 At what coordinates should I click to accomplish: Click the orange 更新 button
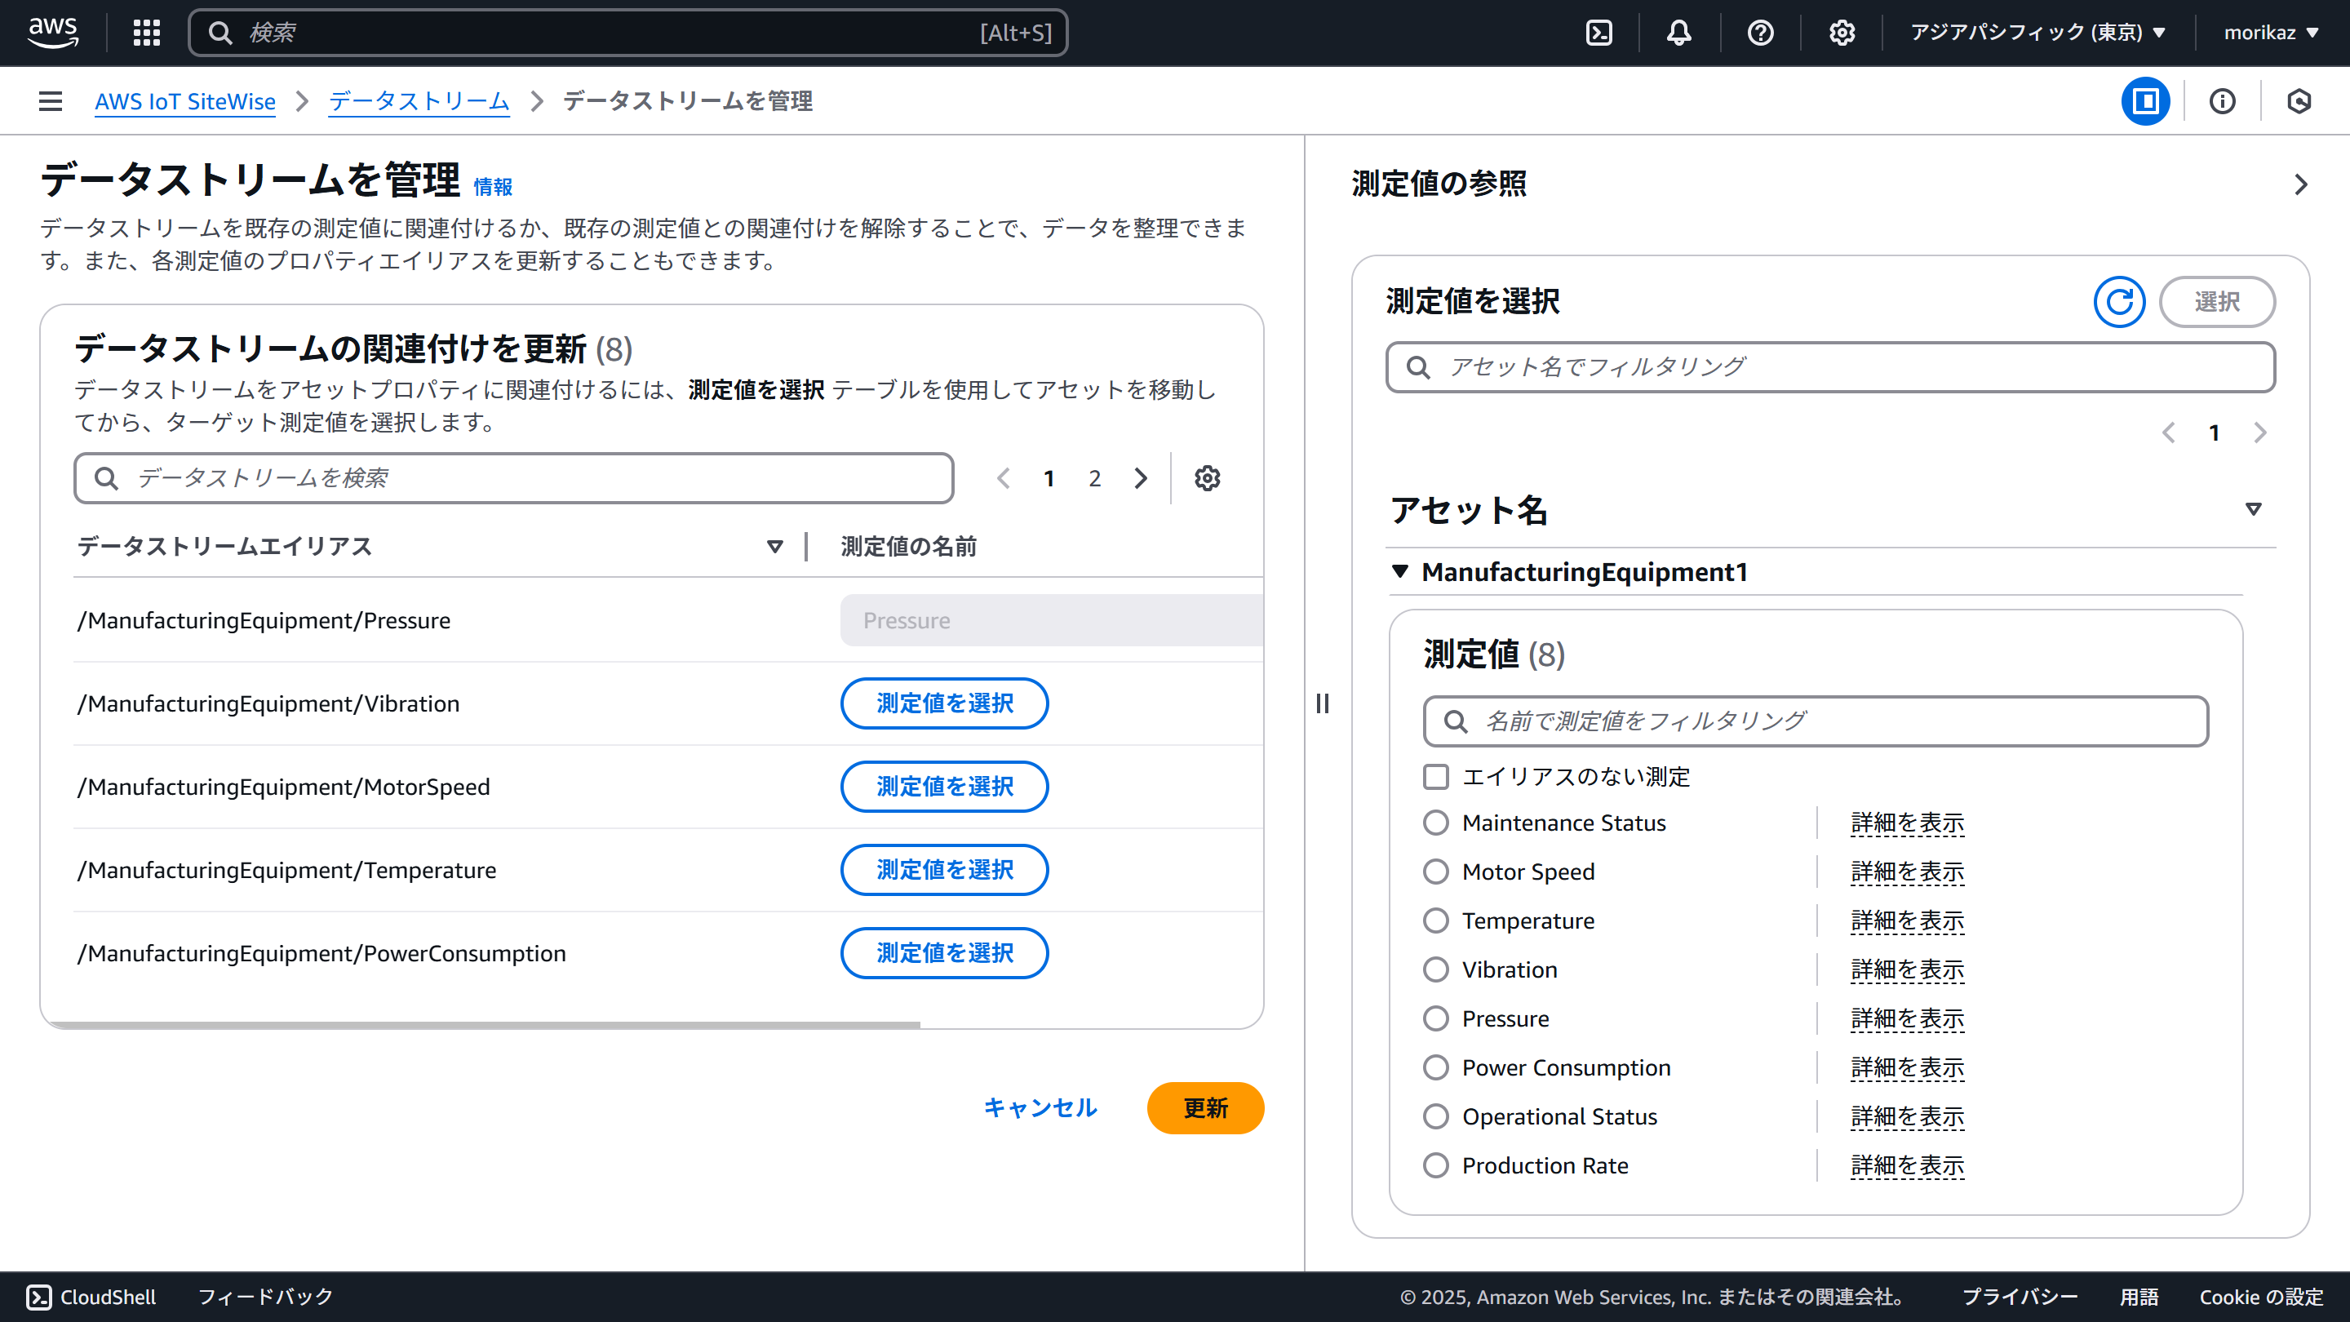(x=1205, y=1107)
